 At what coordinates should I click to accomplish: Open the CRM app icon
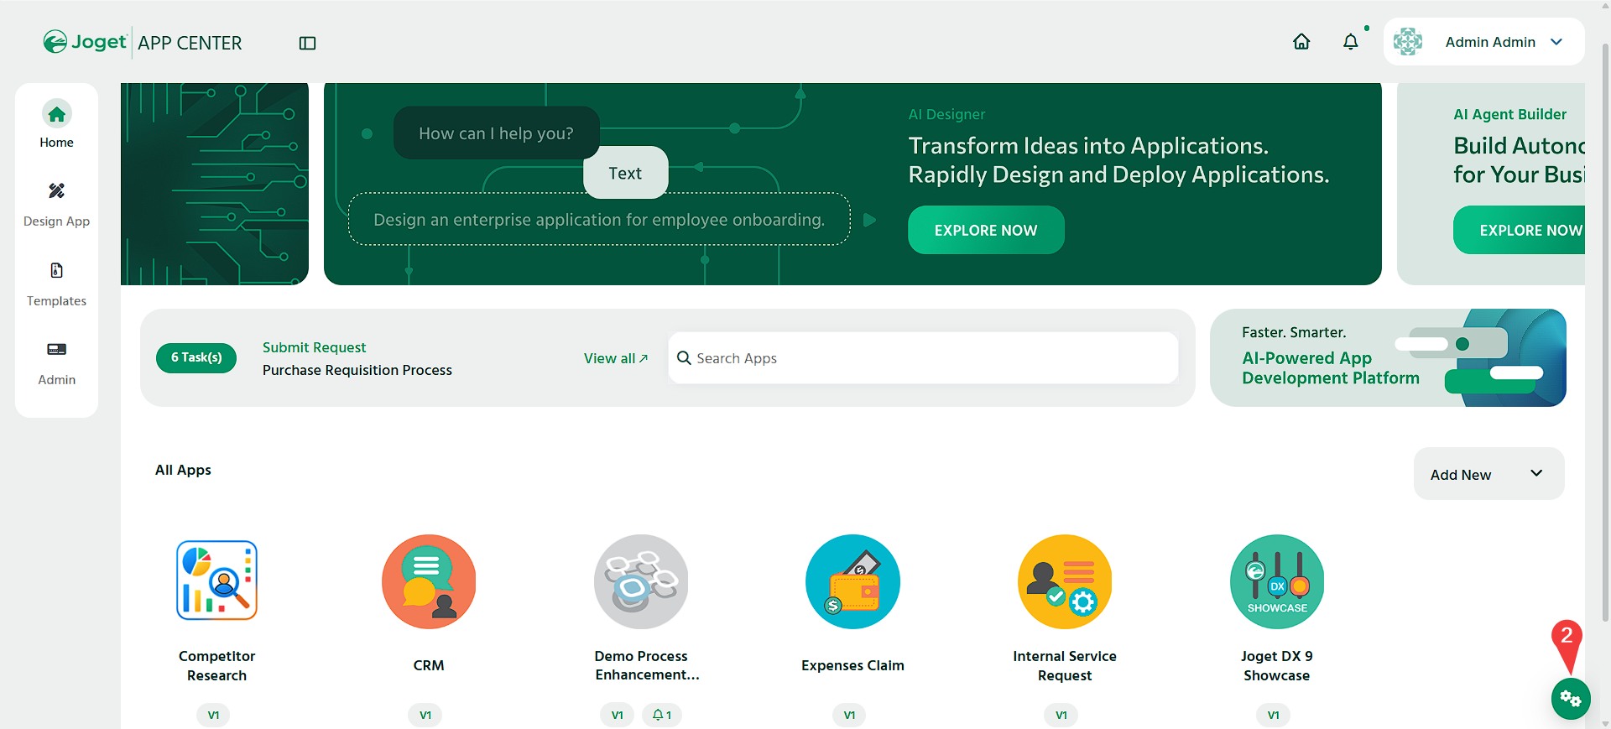(x=429, y=581)
